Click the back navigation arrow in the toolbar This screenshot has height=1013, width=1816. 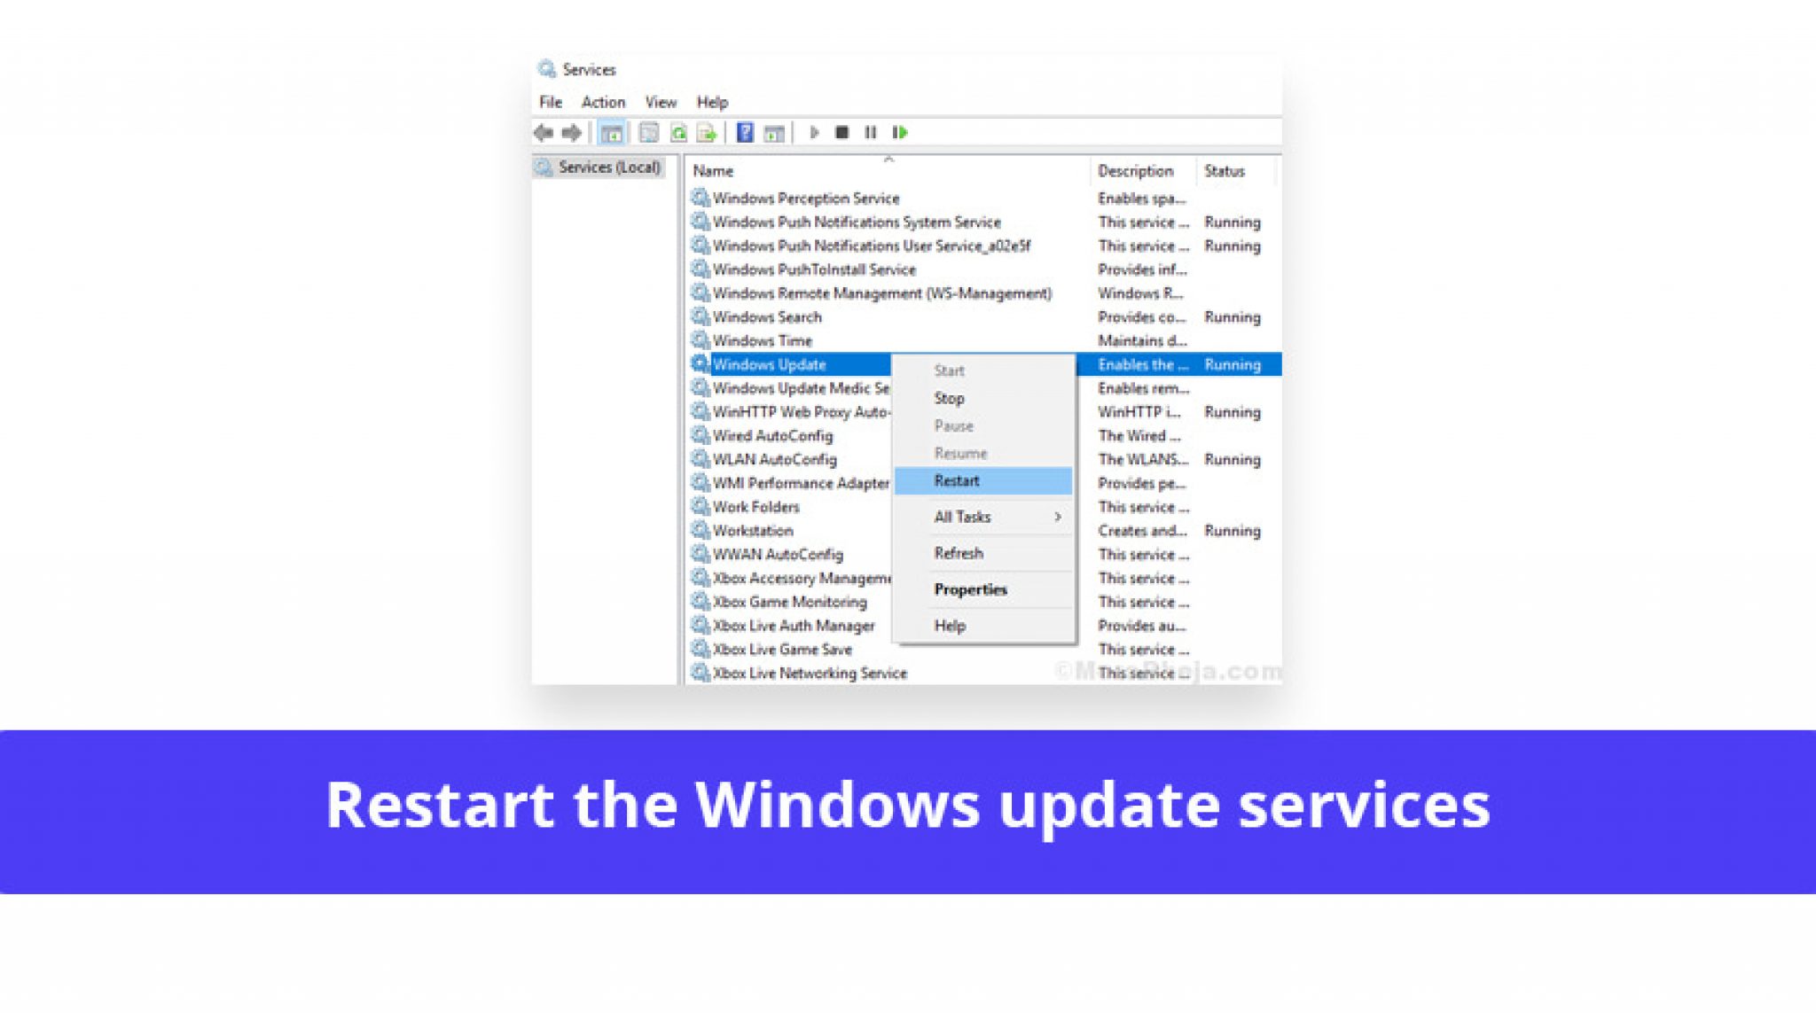pyautogui.click(x=544, y=133)
